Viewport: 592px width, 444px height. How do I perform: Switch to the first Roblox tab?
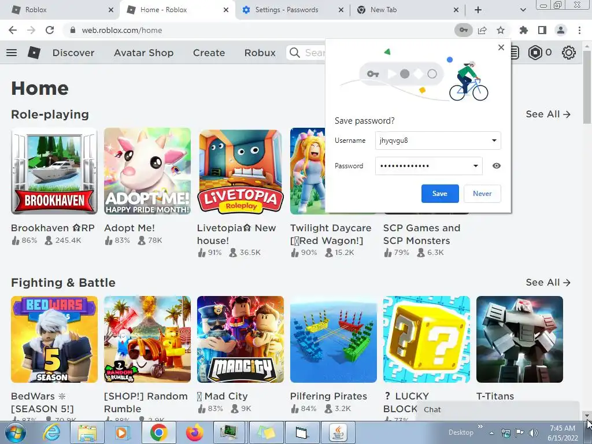[x=62, y=10]
